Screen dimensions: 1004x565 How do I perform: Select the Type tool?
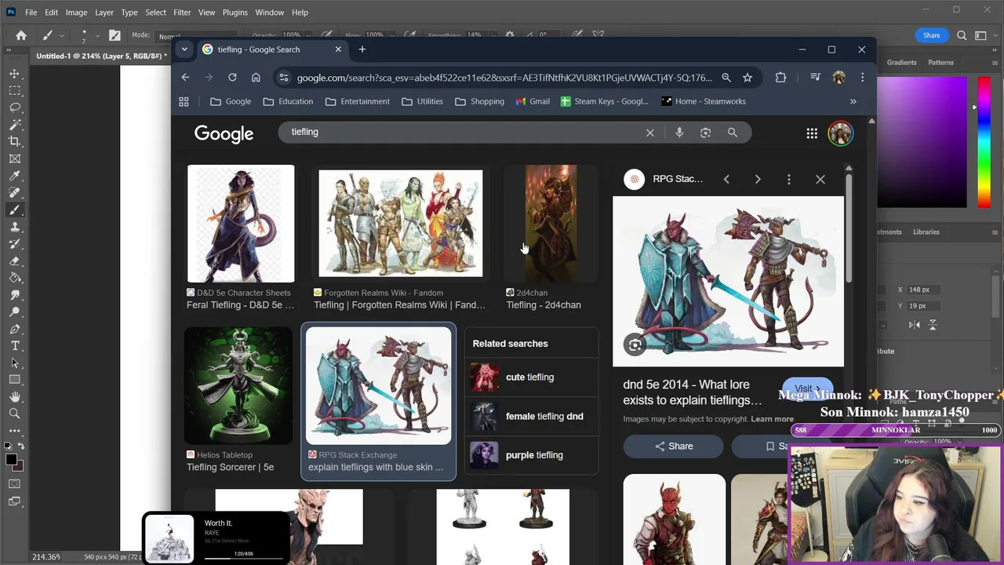tap(15, 346)
